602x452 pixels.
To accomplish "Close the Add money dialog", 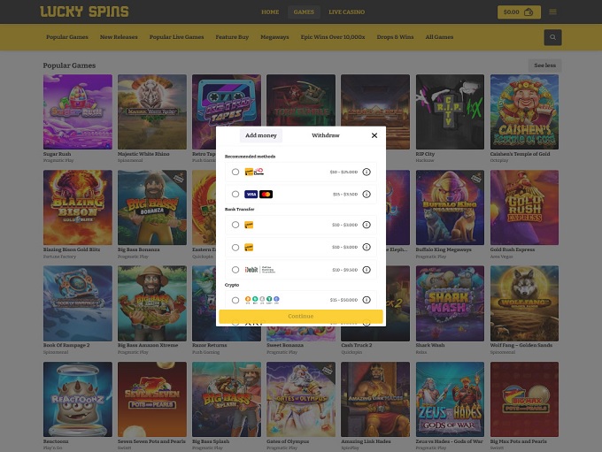I will (374, 135).
